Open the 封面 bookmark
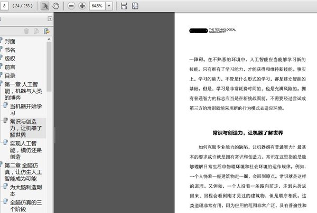The height and width of the screenshot is (213, 317). 10,41
